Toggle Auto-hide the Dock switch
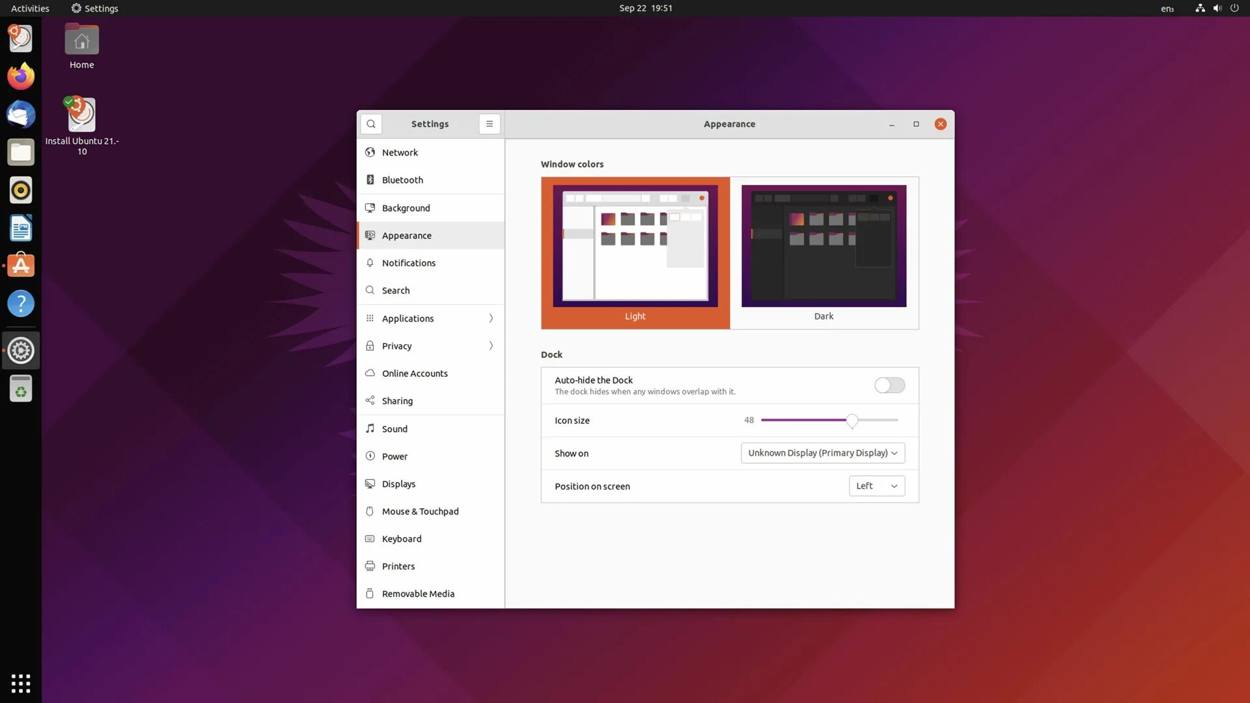 tap(889, 385)
